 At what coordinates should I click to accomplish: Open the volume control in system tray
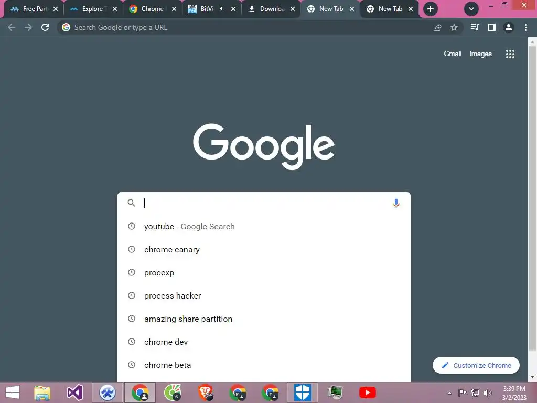coord(488,393)
